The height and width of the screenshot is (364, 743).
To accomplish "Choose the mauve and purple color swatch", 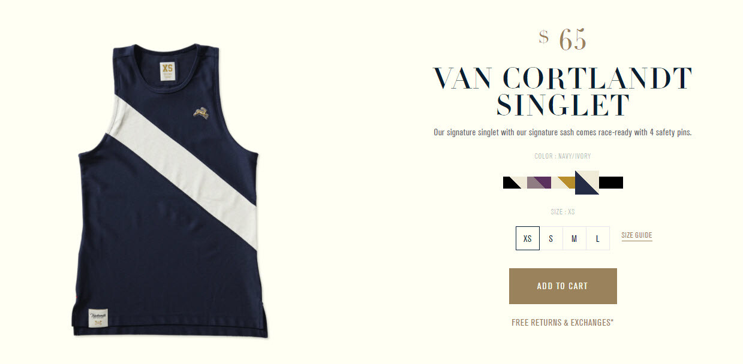I will 539,183.
